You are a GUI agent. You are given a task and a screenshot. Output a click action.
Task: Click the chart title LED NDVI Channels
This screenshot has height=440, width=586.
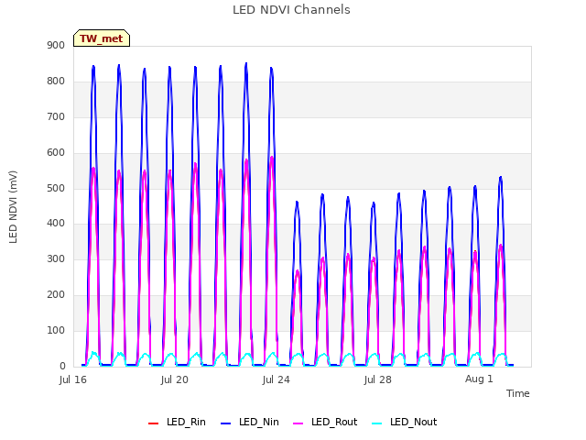tap(291, 10)
